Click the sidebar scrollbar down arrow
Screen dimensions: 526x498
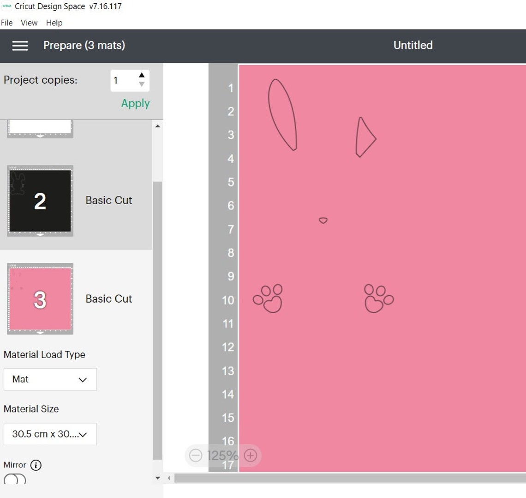[157, 478]
